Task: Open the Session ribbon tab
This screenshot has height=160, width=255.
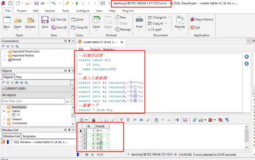Action: pyautogui.click(x=50, y=11)
